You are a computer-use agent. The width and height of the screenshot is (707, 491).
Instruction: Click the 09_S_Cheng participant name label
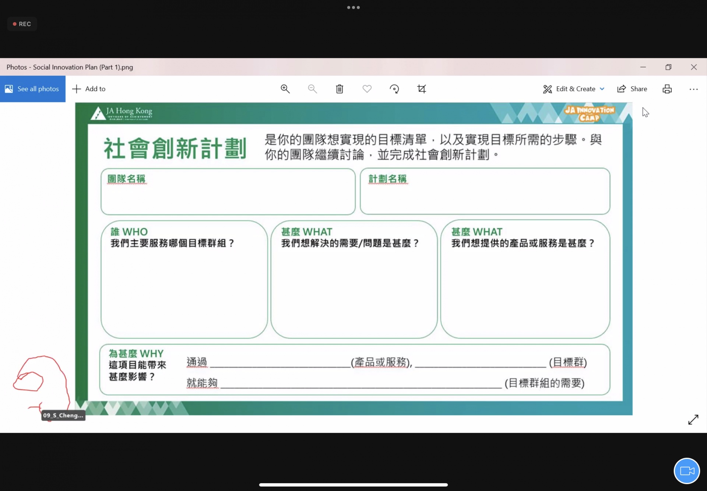63,415
